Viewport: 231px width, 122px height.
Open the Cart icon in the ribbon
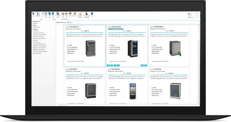33,14
